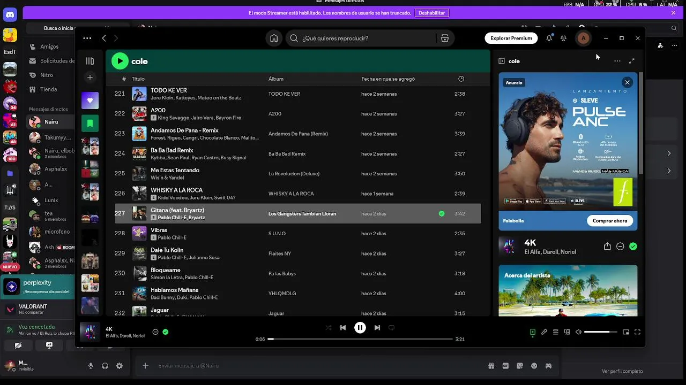Open Your Episodes bookmark tile

click(90, 123)
